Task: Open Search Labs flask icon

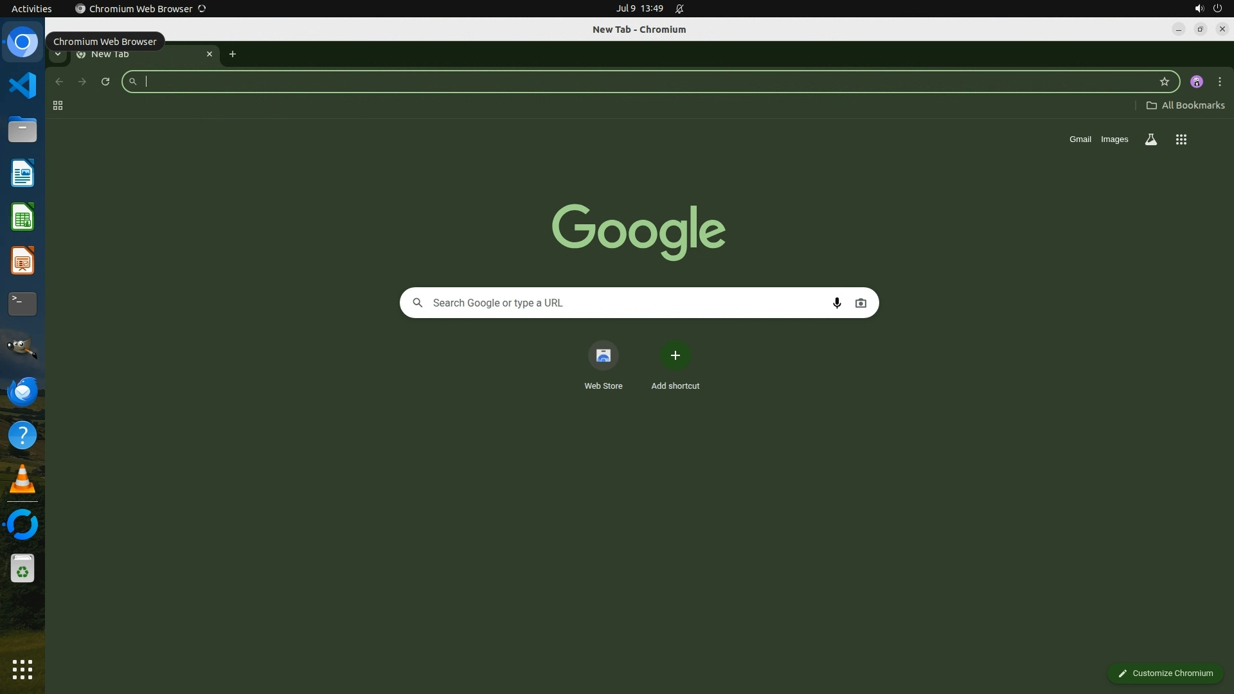Action: point(1150,139)
